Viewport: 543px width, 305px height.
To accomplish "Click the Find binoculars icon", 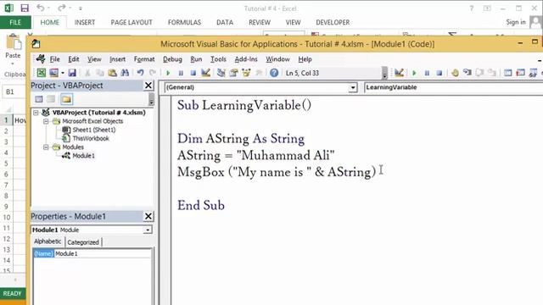I will click(x=125, y=73).
